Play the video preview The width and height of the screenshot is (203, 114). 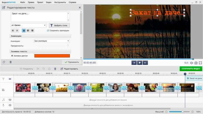[x=140, y=63]
